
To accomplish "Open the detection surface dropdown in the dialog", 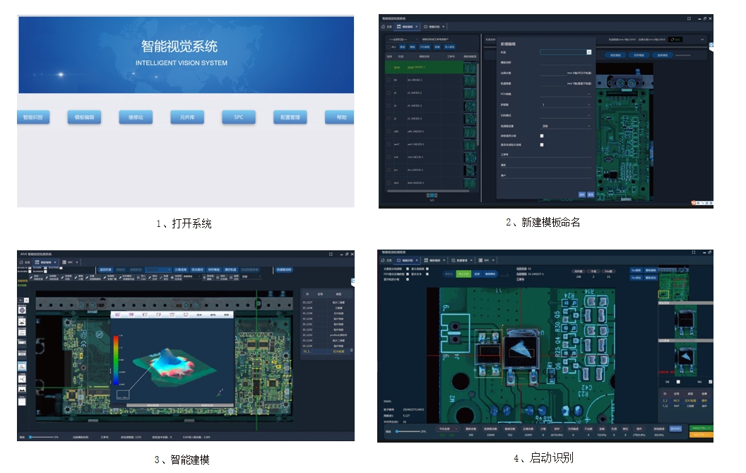I will click(x=566, y=126).
